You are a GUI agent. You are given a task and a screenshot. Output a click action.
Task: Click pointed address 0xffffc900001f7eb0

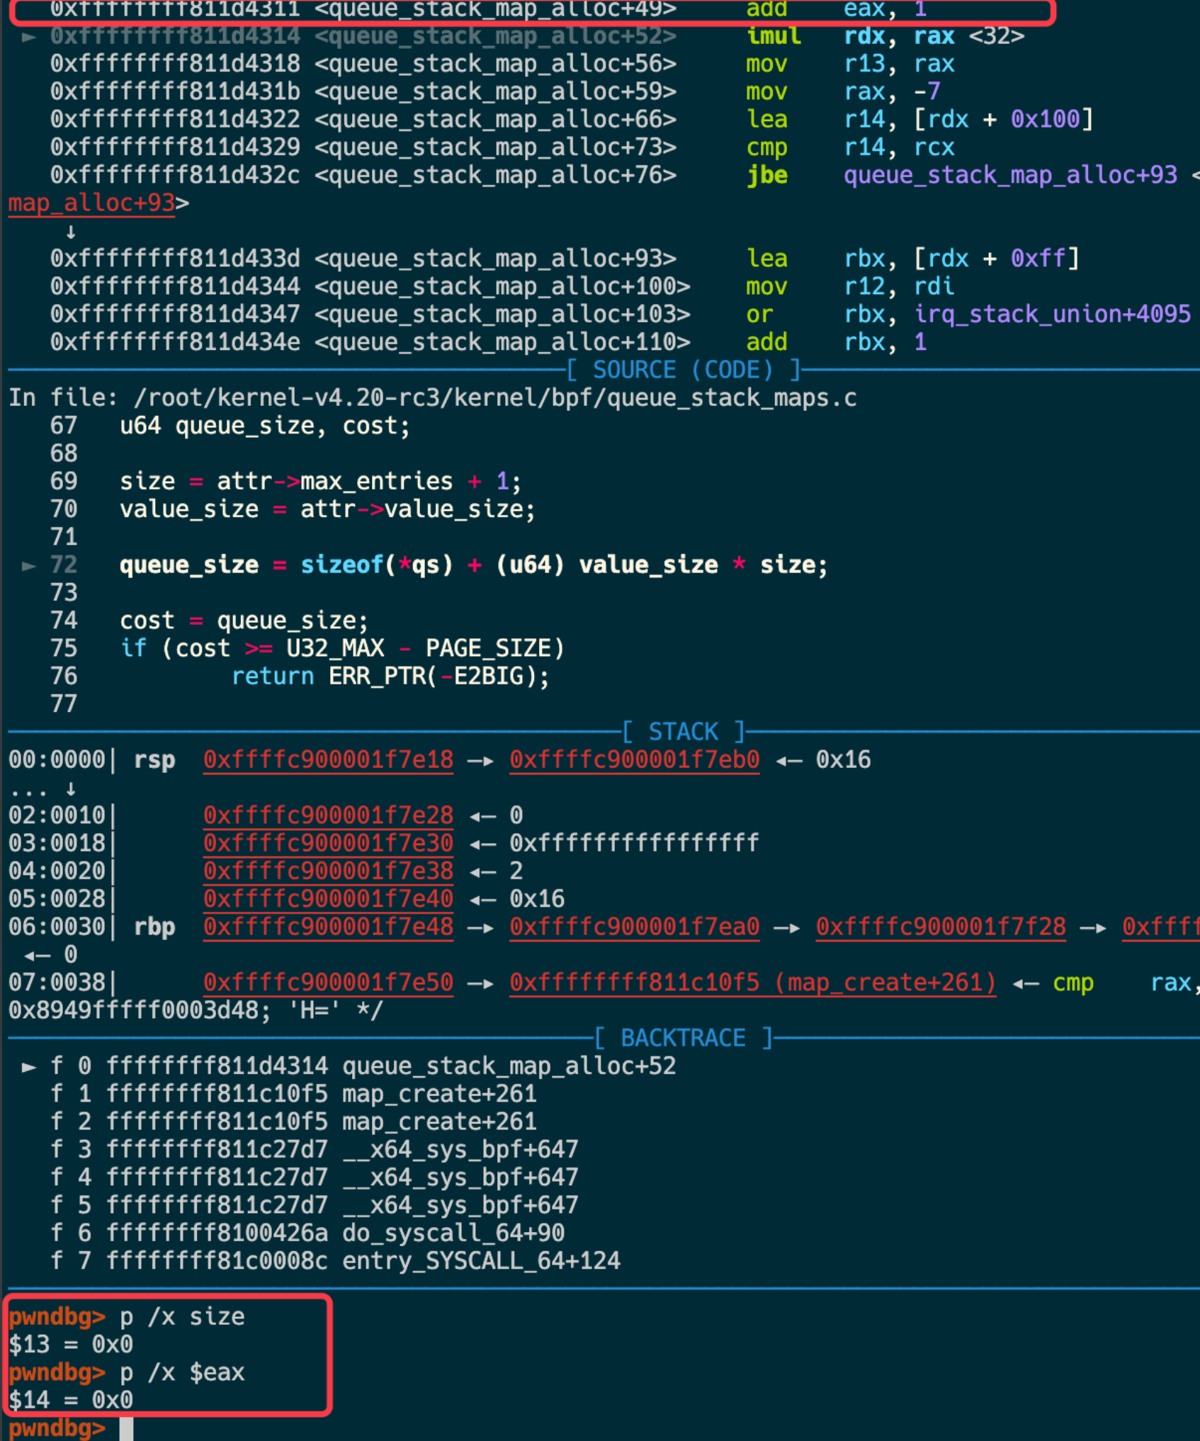(x=634, y=759)
